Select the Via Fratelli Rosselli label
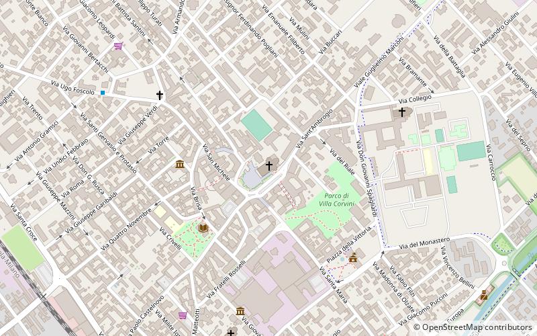537x336 pixels. tap(226, 280)
